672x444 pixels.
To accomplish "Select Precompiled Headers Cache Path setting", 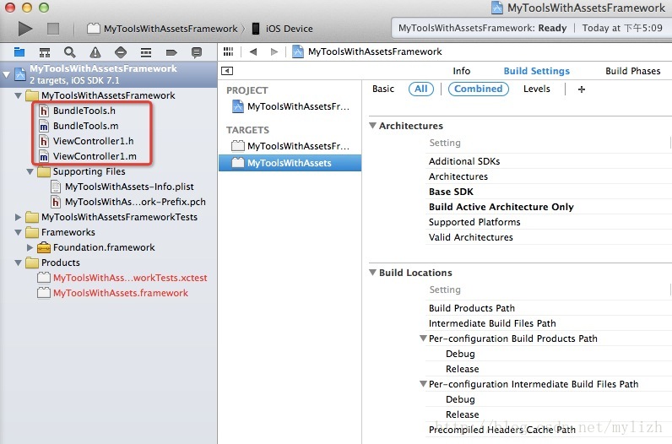I will pos(501,430).
